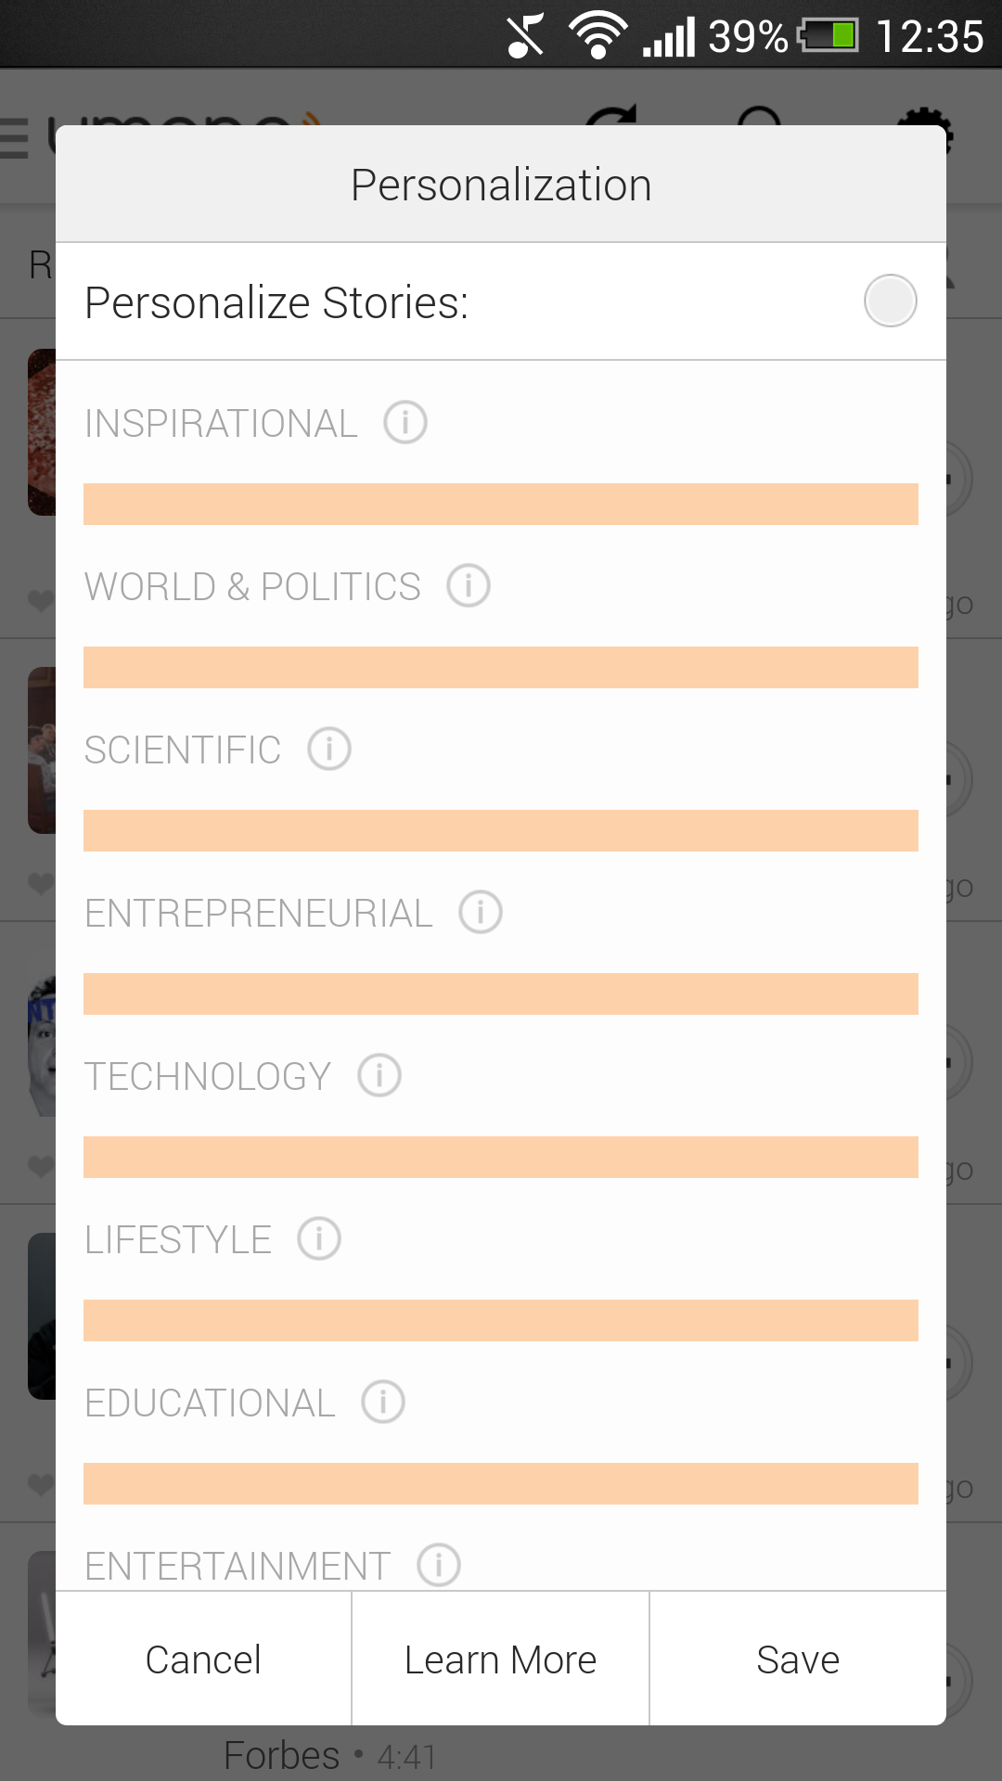The width and height of the screenshot is (1002, 1781).
Task: Set the WORLD & POLITICS slider bar
Action: pyautogui.click(x=501, y=668)
